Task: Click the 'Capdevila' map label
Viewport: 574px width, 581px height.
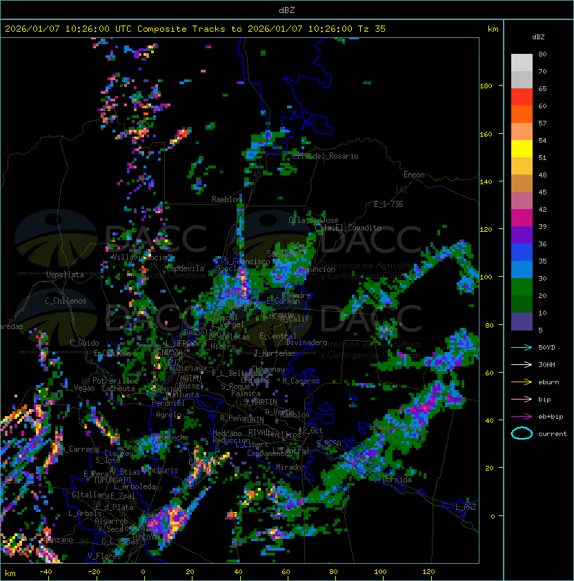Action: 185,268
